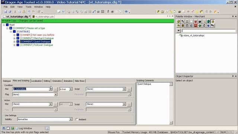Switch to the Localization tab
The width and height of the screenshot is (238, 134).
36,81
